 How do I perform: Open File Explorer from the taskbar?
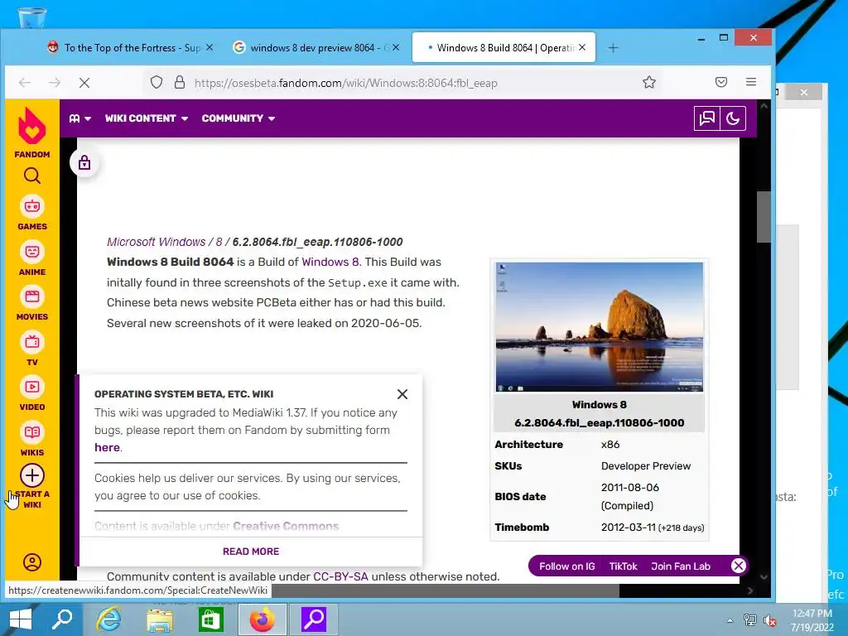click(x=160, y=619)
